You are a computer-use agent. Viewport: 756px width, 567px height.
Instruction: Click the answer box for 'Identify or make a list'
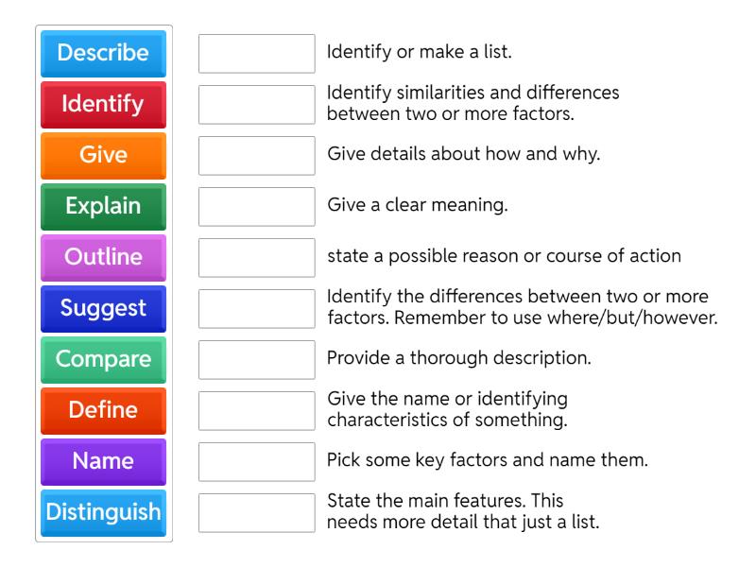pyautogui.click(x=257, y=54)
